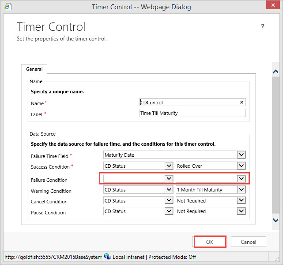This screenshot has height=265, width=283.
Task: Open the empty Failure Condition value dropdown
Action: tap(241, 179)
